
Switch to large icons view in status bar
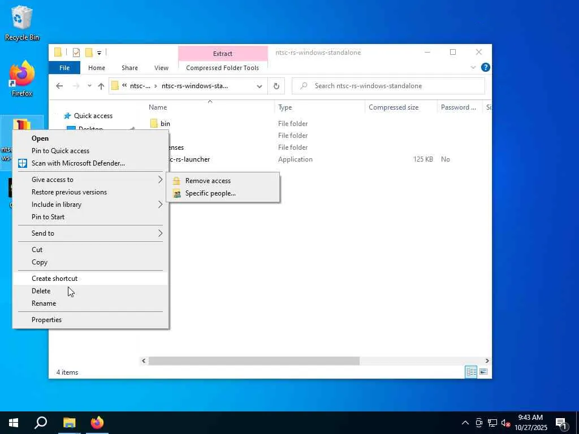(x=483, y=372)
